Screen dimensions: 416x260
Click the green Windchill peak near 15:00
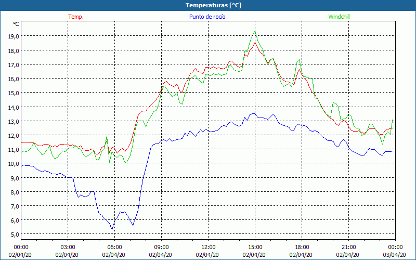[x=255, y=31]
